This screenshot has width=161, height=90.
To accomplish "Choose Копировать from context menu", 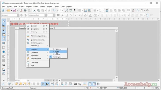I will coord(37,29).
